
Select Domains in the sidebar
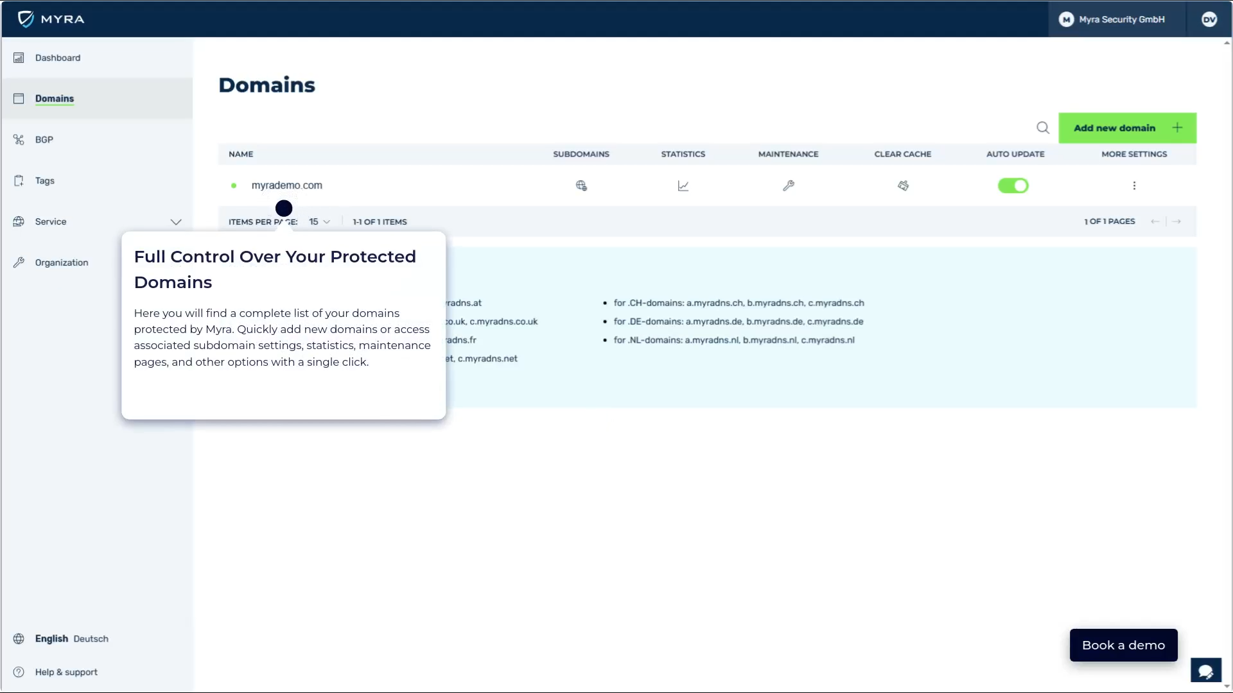click(55, 98)
